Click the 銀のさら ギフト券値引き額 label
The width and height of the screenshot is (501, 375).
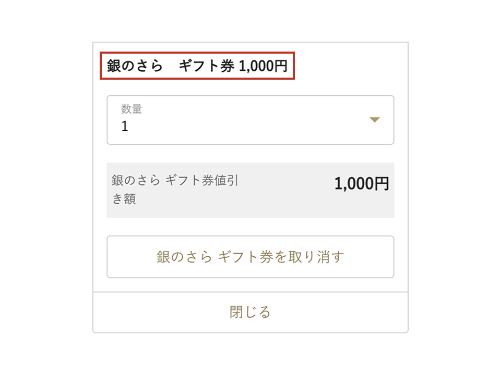[175, 181]
